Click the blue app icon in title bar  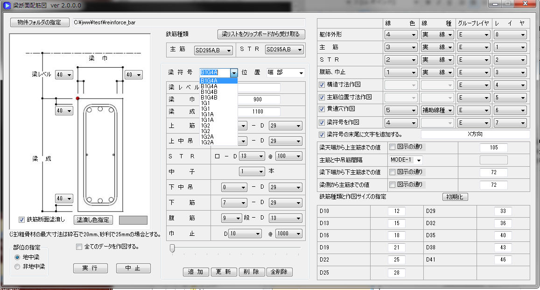tap(7, 5)
